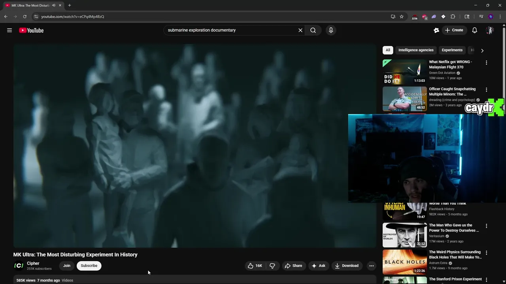The height and width of the screenshot is (284, 506).
Task: Open the YouTube account avatar menu
Action: click(490, 30)
